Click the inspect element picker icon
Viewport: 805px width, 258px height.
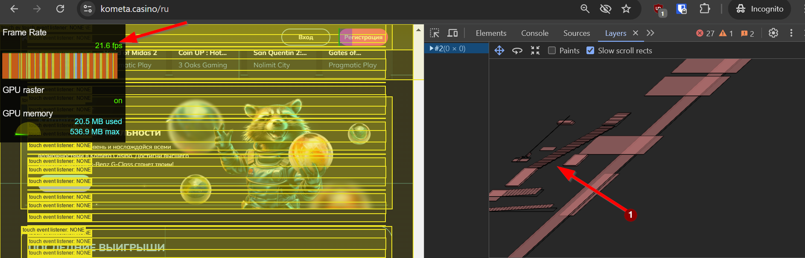point(435,33)
